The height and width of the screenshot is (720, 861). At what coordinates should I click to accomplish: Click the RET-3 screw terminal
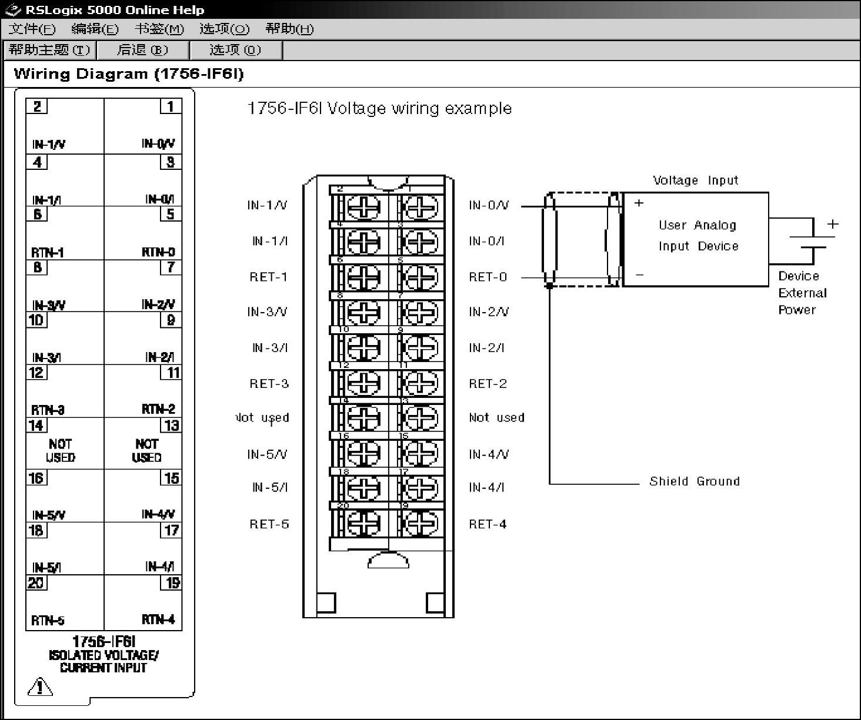pos(364,383)
